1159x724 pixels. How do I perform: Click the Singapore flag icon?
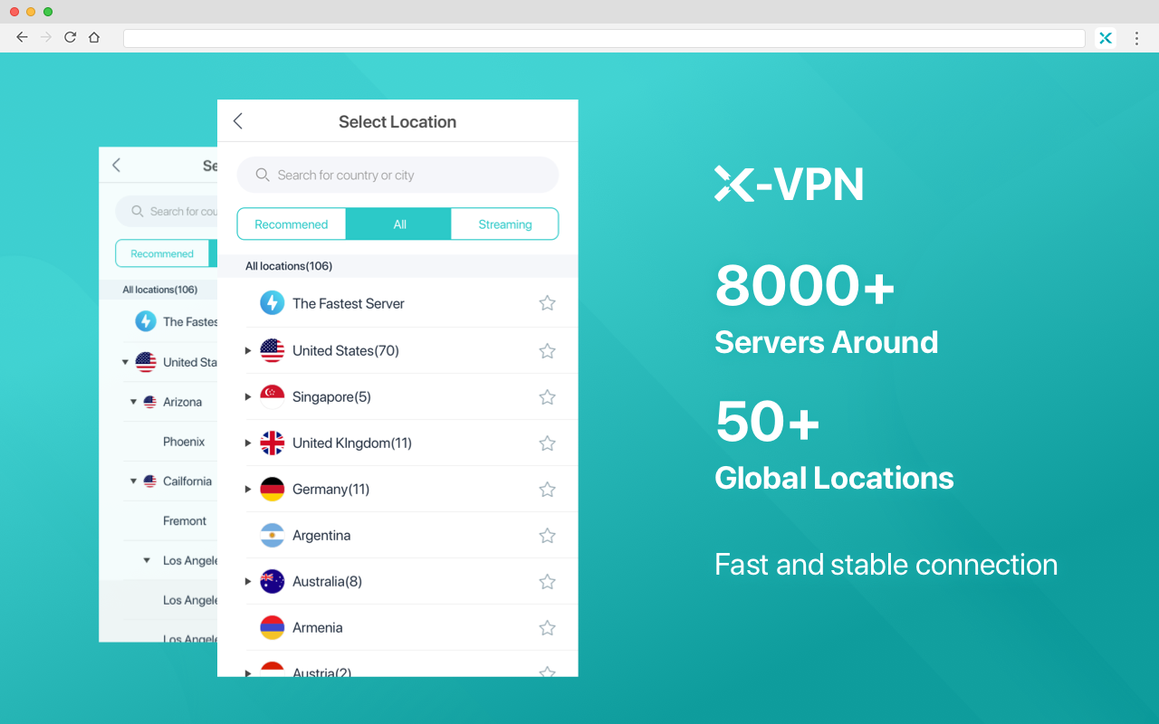click(x=272, y=396)
